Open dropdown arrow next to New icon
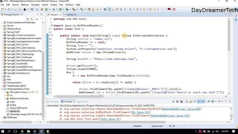The width and height of the screenshot is (238, 134). coord(6,9)
